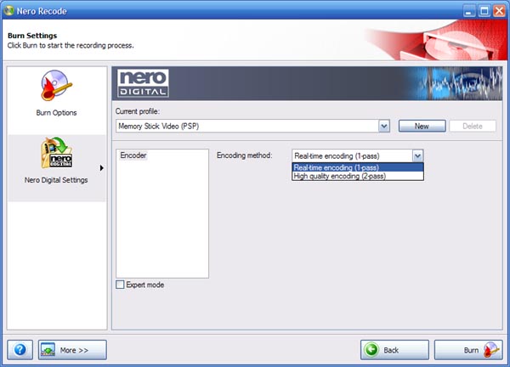Click the Current profile label

[137, 111]
